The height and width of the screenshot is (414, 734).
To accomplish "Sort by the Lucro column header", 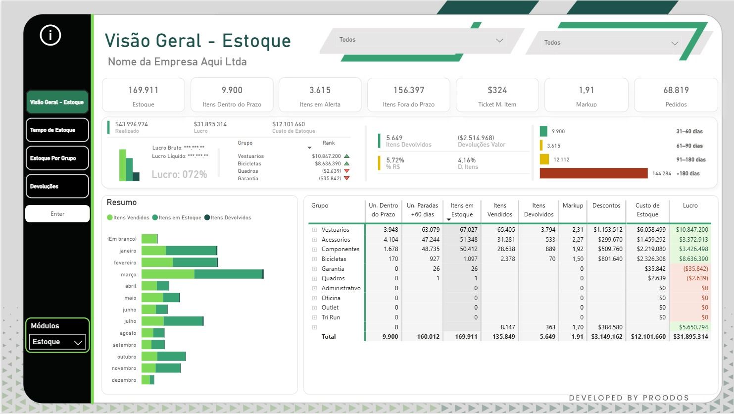I will pos(690,206).
